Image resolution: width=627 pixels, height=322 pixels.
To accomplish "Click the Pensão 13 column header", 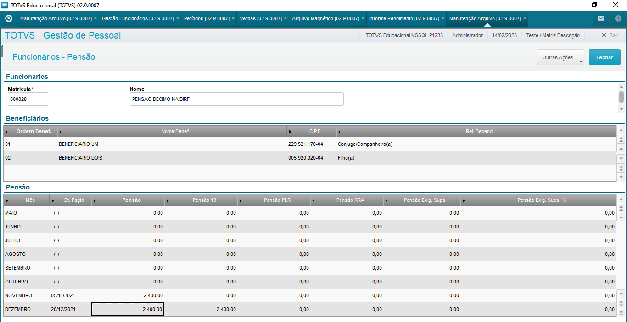I will coord(201,200).
